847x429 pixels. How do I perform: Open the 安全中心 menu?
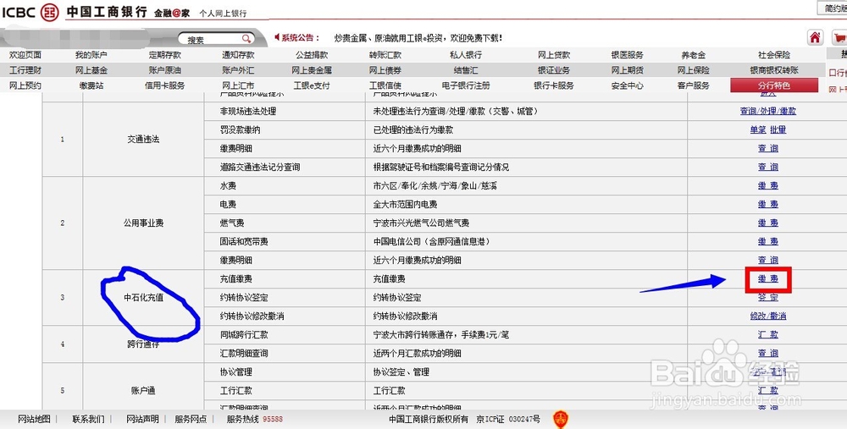click(x=627, y=85)
